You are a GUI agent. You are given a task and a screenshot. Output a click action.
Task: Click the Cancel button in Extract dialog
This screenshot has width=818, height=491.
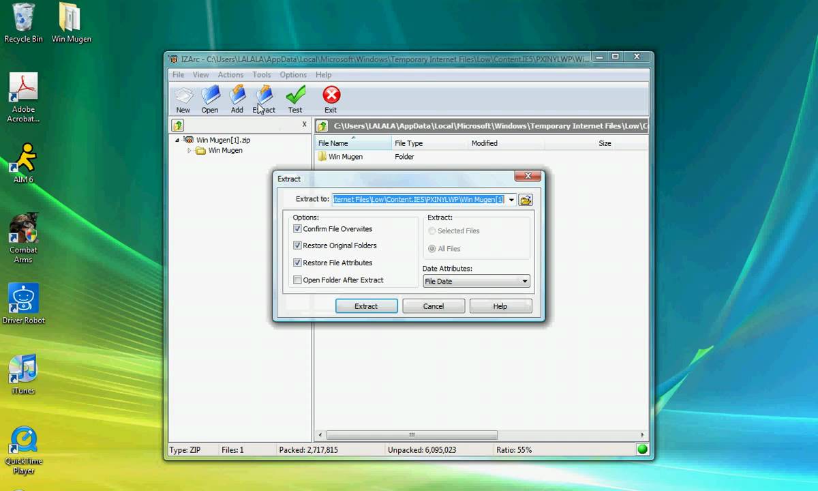pos(434,306)
